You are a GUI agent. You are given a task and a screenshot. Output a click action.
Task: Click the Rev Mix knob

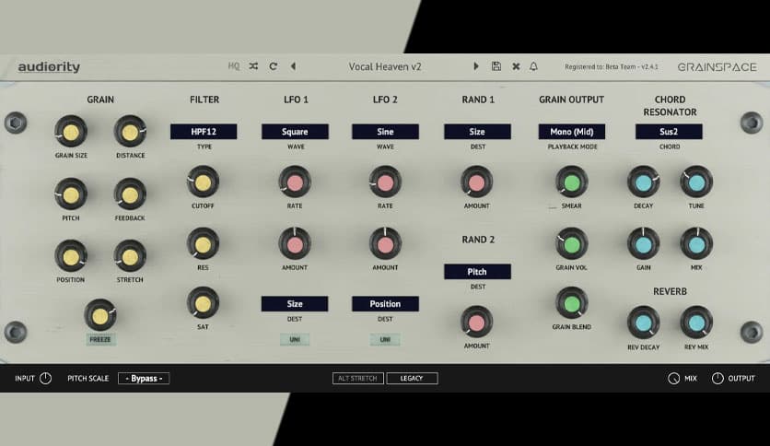tap(696, 323)
